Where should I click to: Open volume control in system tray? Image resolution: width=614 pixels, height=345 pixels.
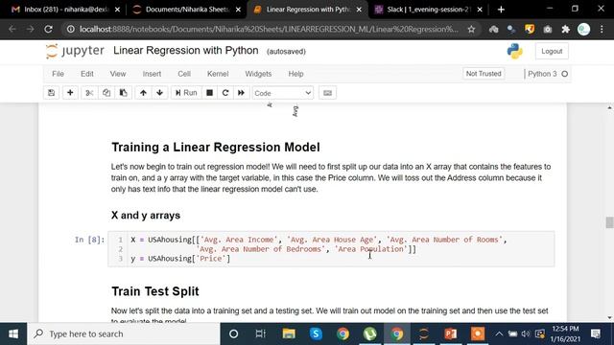pyautogui.click(x=526, y=333)
